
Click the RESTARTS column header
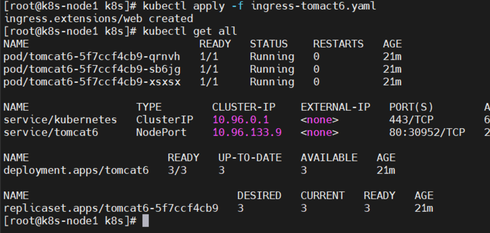pos(338,44)
